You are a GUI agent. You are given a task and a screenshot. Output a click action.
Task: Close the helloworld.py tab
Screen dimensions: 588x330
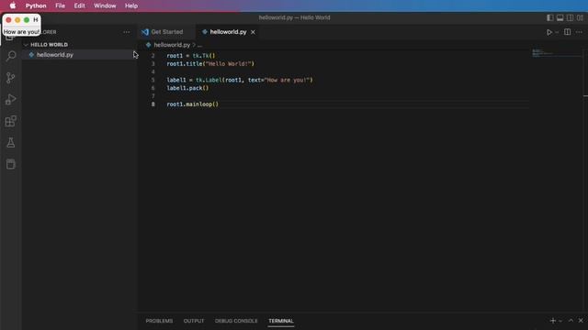pyautogui.click(x=254, y=32)
